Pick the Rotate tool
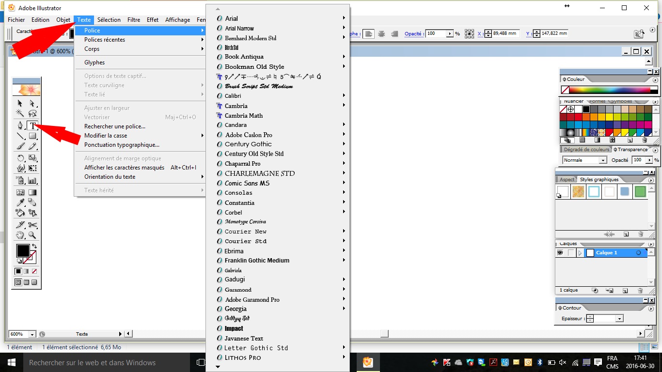662x372 pixels. tap(20, 158)
